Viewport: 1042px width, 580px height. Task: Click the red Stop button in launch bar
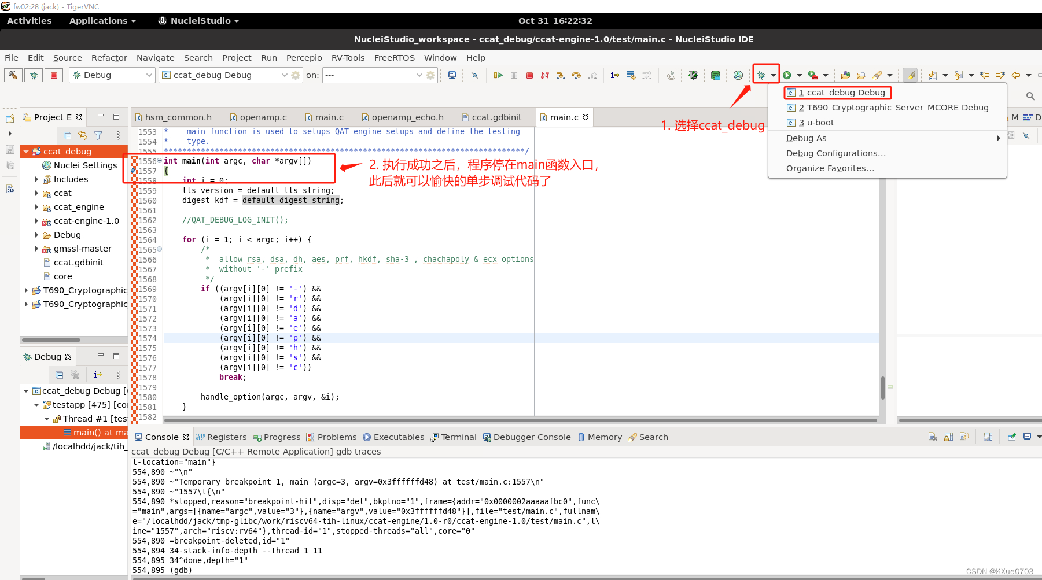tap(54, 75)
